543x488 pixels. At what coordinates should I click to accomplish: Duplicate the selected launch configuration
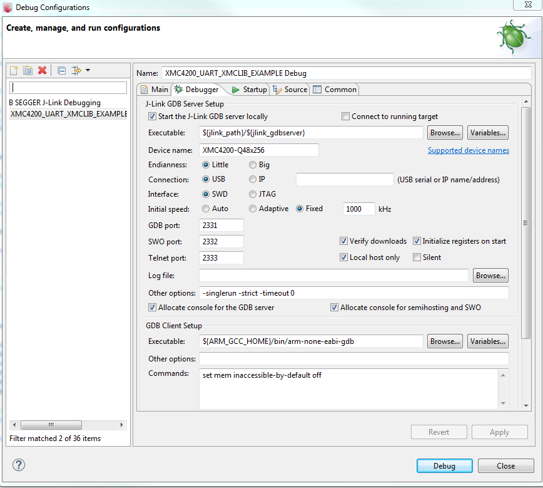[x=28, y=70]
